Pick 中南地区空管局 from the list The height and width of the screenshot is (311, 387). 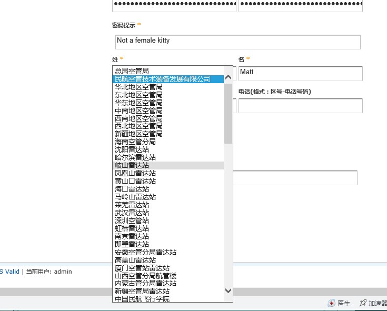(168, 111)
